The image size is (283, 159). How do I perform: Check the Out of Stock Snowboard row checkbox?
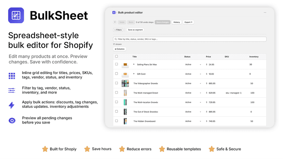[117, 112]
